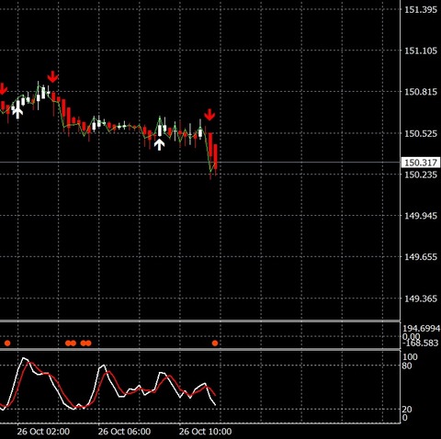This screenshot has width=441, height=439.
Task: Click the 26 Oct 06:00 time label
Action: tap(124, 432)
